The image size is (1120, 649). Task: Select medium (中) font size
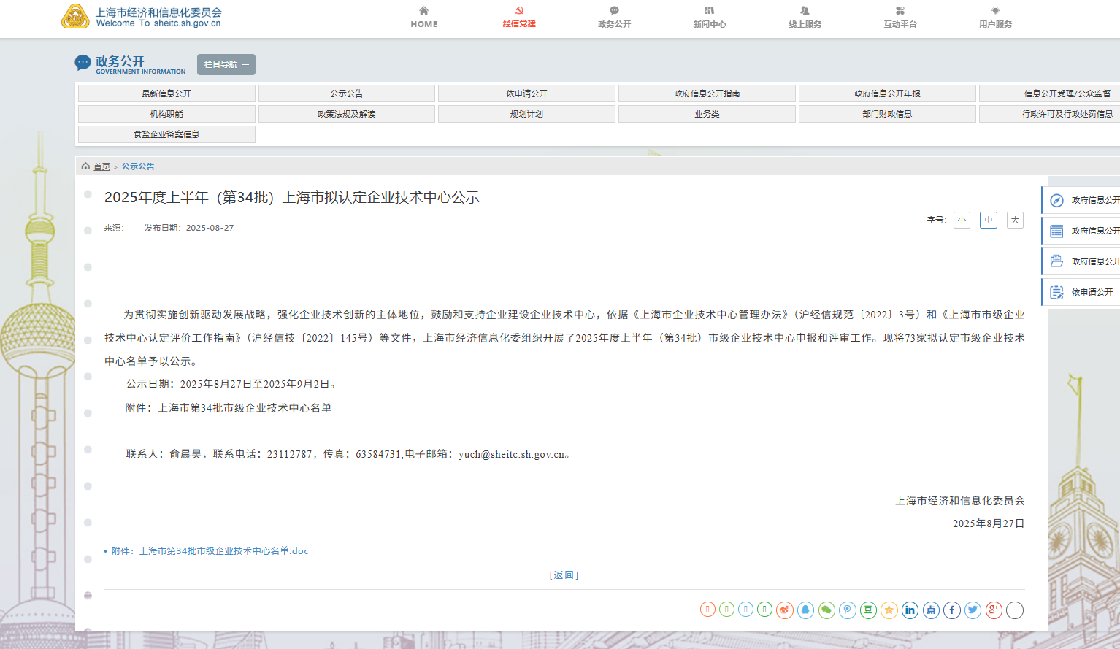tap(989, 220)
